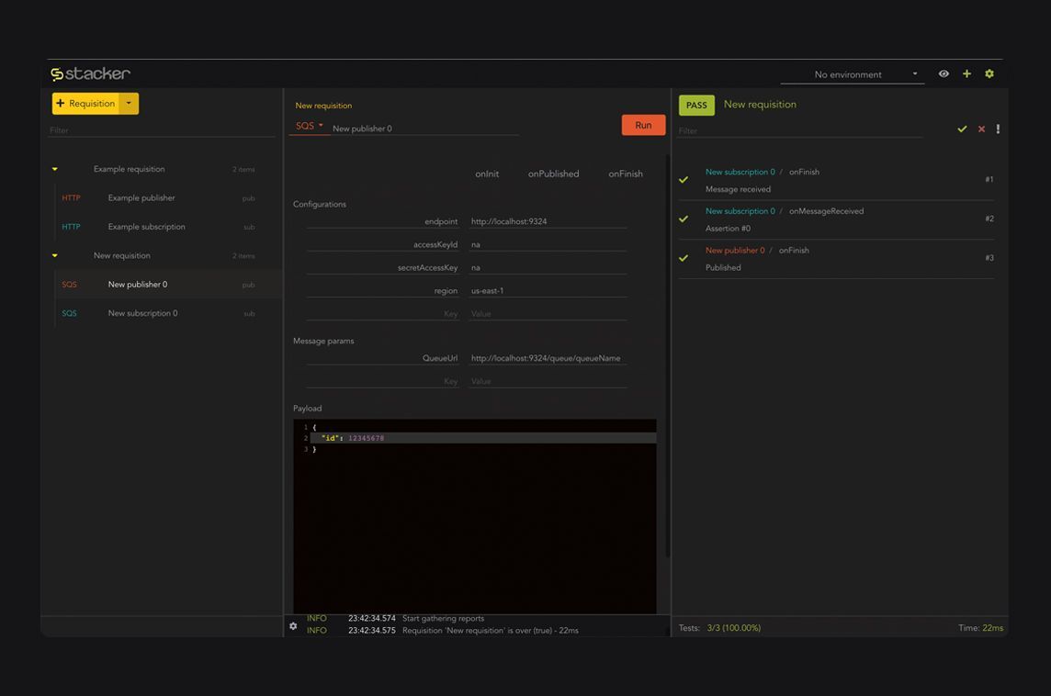
Task: Open the Requisition button dropdown arrow
Action: click(x=130, y=104)
